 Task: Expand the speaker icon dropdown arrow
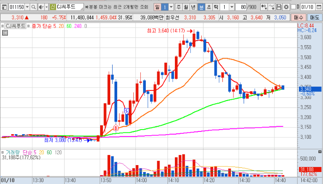46,7
